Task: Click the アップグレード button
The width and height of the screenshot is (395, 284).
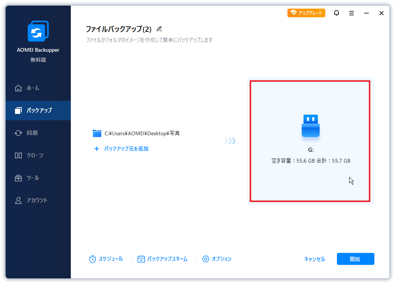Action: pyautogui.click(x=306, y=13)
